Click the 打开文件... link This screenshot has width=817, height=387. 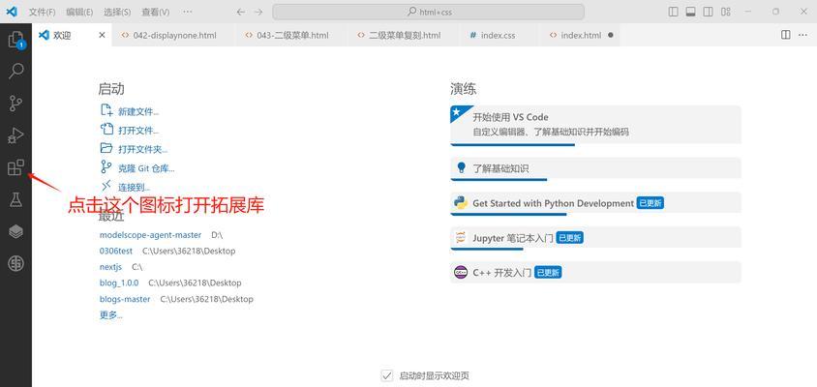138,131
